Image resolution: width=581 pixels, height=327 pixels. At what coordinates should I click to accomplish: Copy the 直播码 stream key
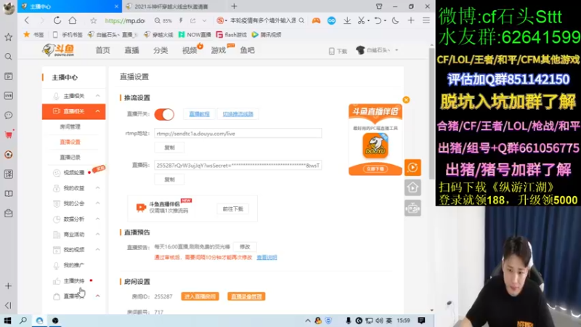(x=169, y=179)
